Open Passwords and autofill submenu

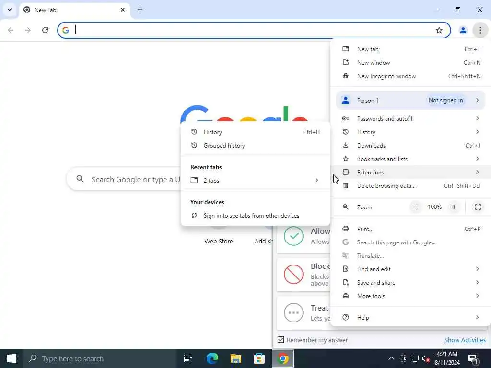[x=410, y=119]
